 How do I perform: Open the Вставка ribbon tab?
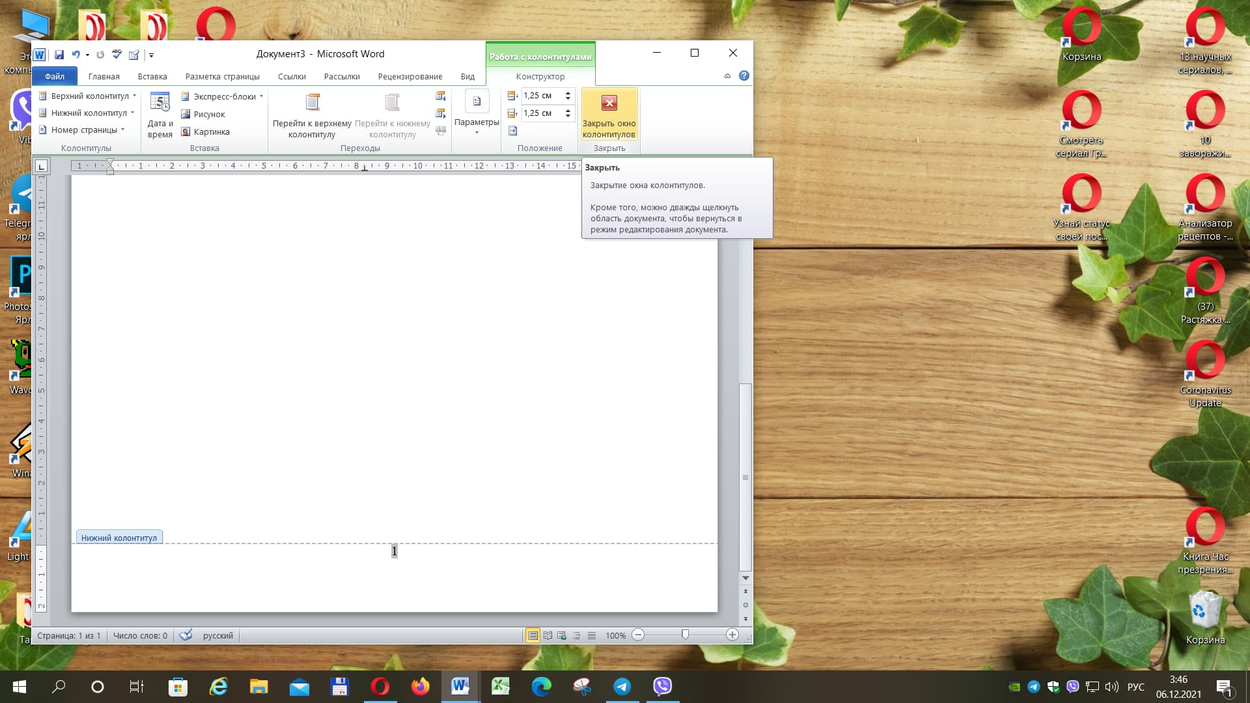click(152, 76)
